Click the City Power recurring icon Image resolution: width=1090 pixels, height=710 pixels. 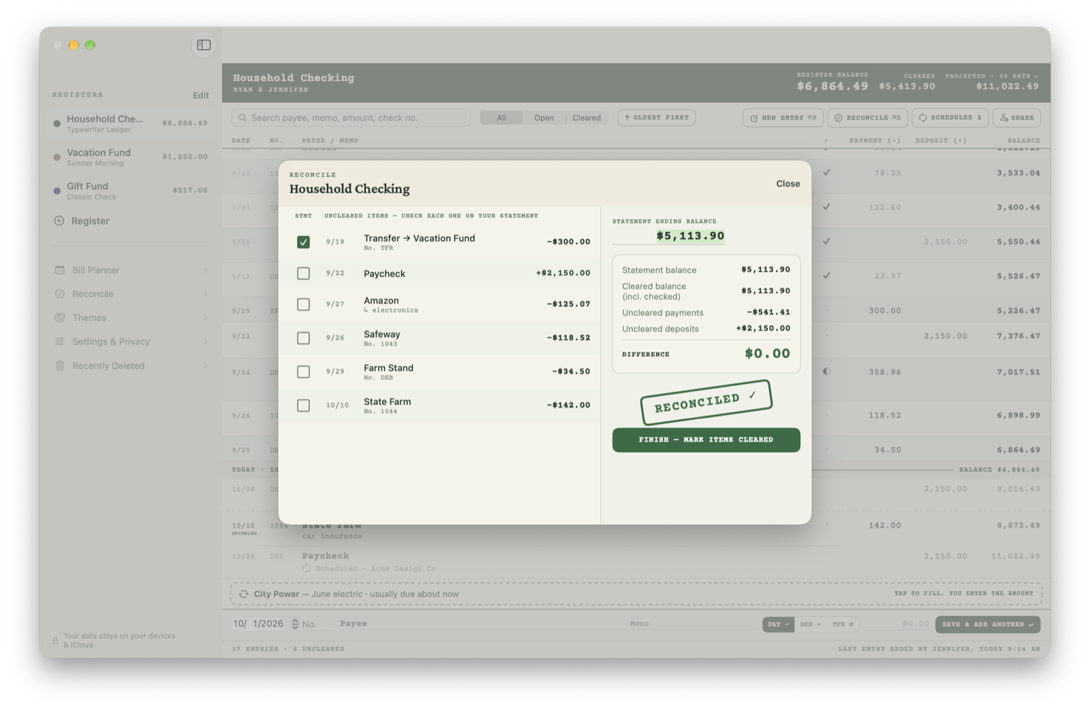243,594
